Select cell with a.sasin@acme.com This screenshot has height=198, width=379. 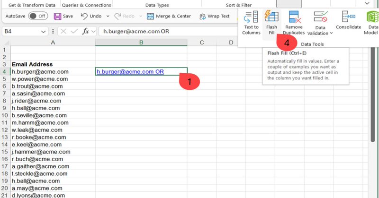click(x=53, y=94)
